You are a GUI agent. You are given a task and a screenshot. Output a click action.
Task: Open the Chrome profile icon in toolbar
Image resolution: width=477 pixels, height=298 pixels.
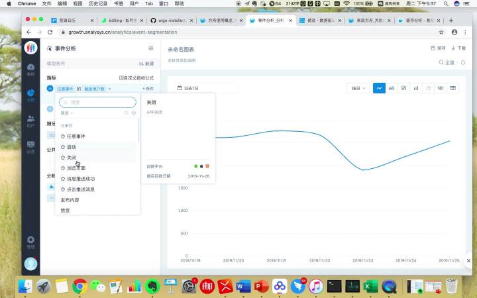tap(454, 32)
